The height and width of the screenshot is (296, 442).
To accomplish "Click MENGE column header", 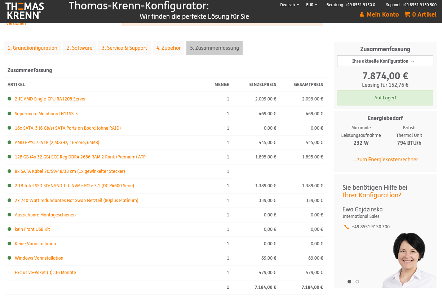I will coord(222,85).
